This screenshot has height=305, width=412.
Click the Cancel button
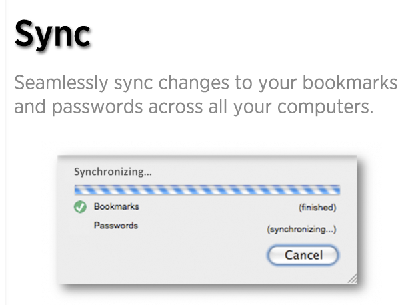pyautogui.click(x=303, y=255)
